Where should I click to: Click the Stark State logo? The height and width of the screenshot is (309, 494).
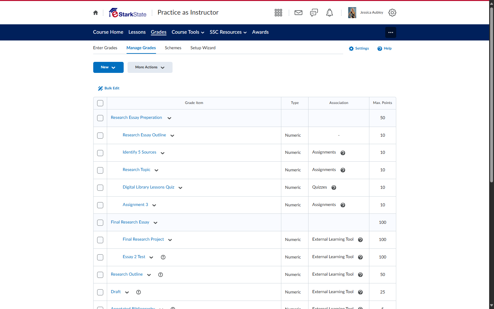coord(128,13)
